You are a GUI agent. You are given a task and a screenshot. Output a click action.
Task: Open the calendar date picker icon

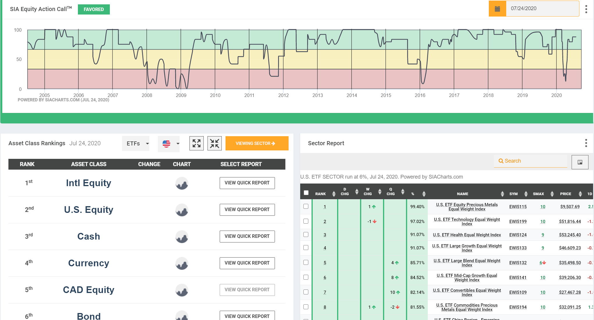pos(497,9)
